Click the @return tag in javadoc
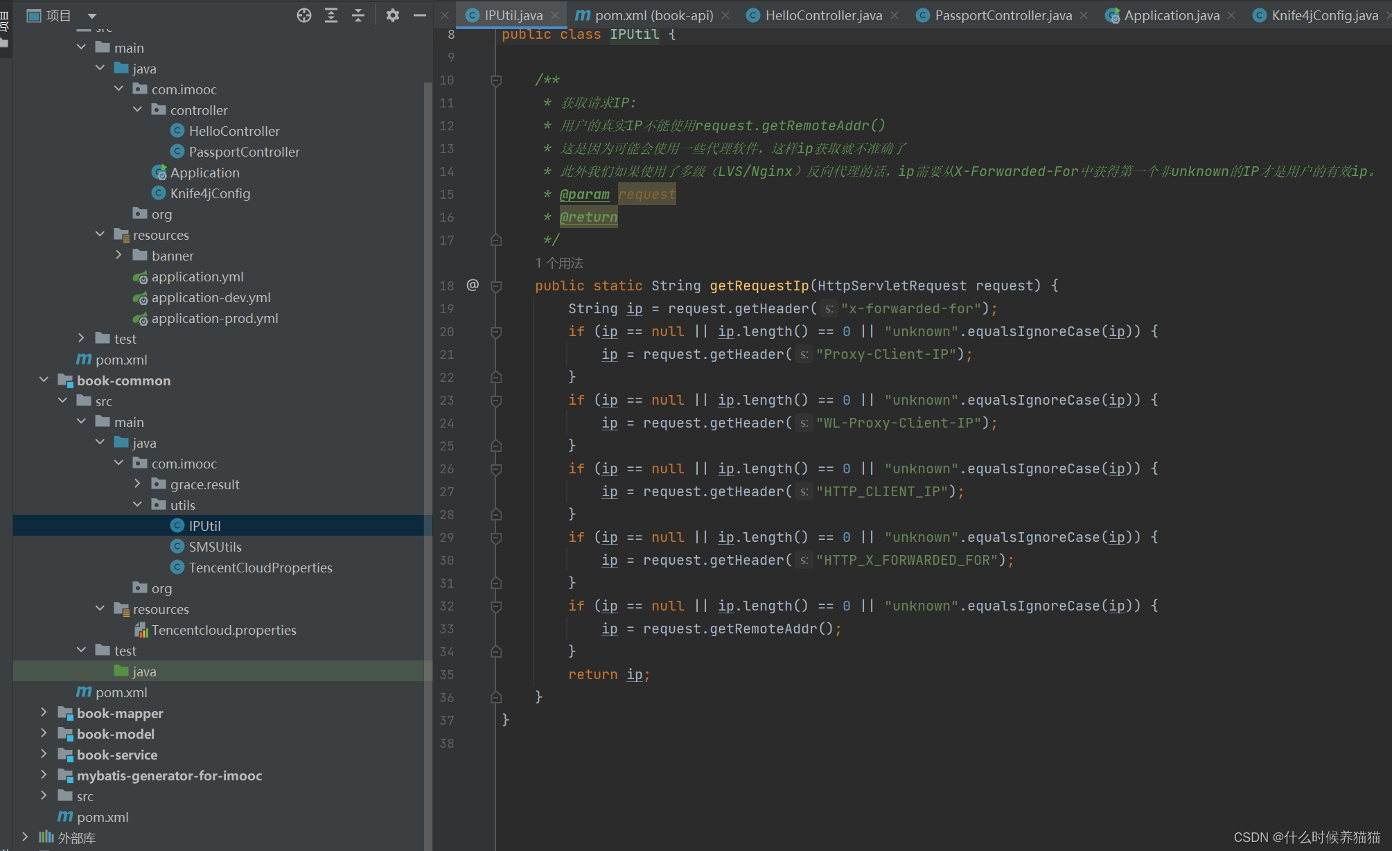Screen dimensions: 1392x851 (x=588, y=218)
